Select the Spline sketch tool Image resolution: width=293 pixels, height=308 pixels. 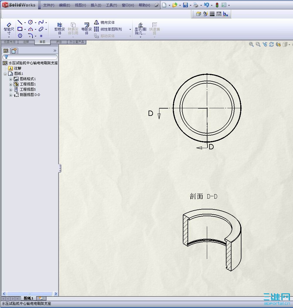(41, 22)
